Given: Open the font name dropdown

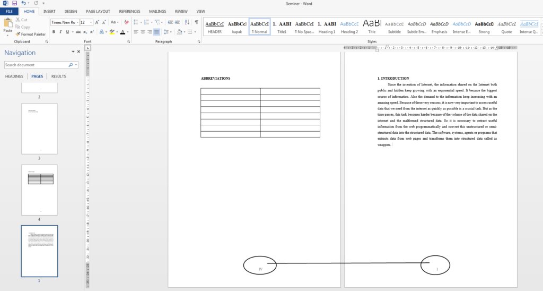Looking at the screenshot, I should (x=77, y=22).
